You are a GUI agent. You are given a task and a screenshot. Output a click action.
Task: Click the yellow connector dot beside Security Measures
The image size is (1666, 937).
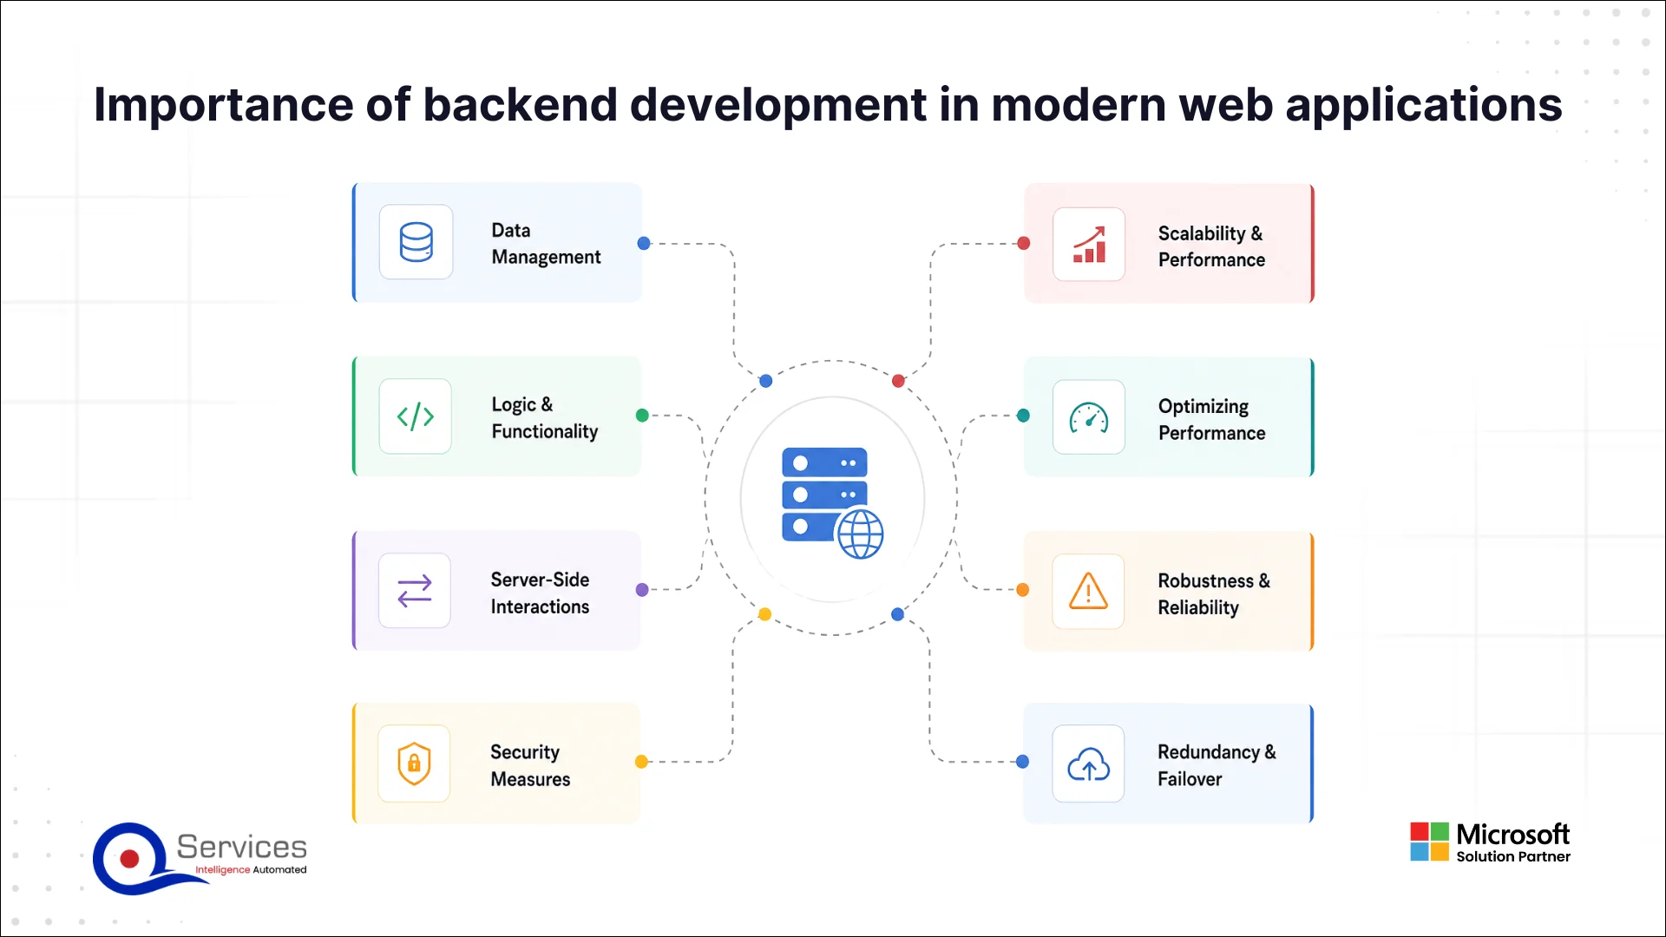coord(641,762)
